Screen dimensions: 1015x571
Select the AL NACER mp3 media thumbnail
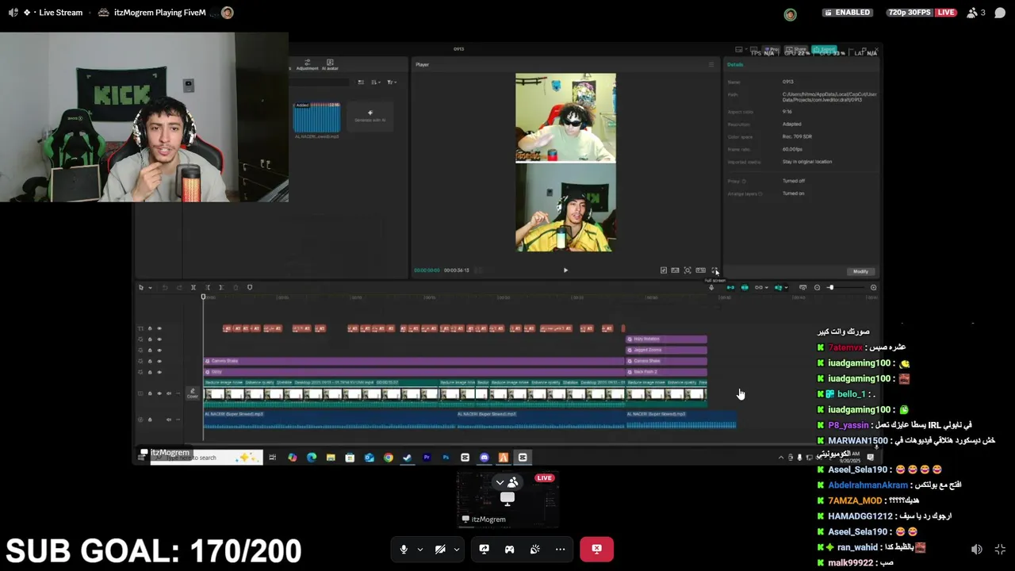point(316,118)
